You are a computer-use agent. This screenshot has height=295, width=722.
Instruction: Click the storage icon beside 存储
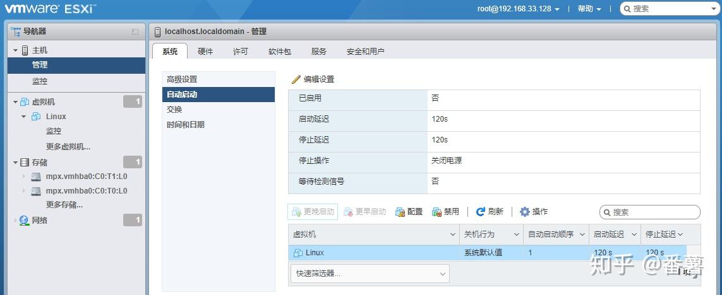tap(25, 162)
